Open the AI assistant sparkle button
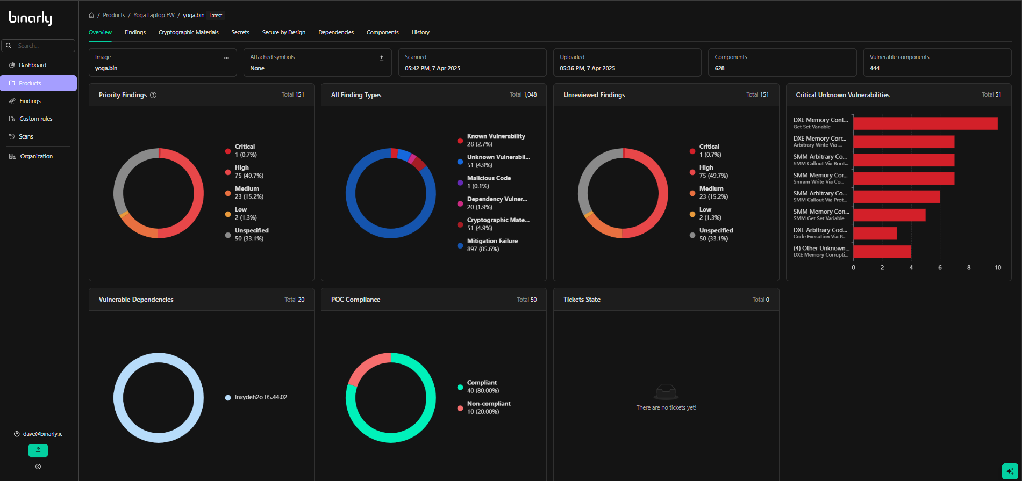Viewport: 1022px width, 481px height. (x=1010, y=471)
